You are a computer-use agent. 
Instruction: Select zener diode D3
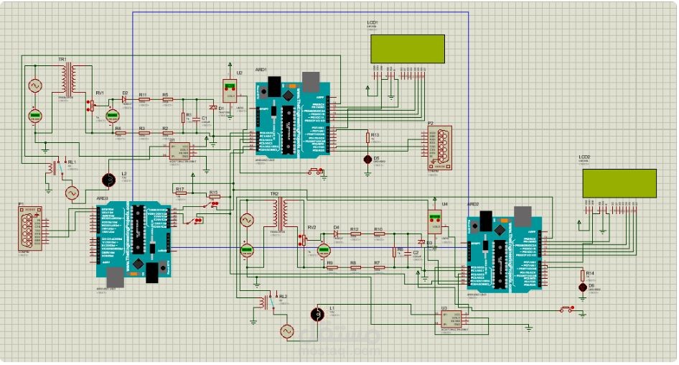click(x=421, y=242)
